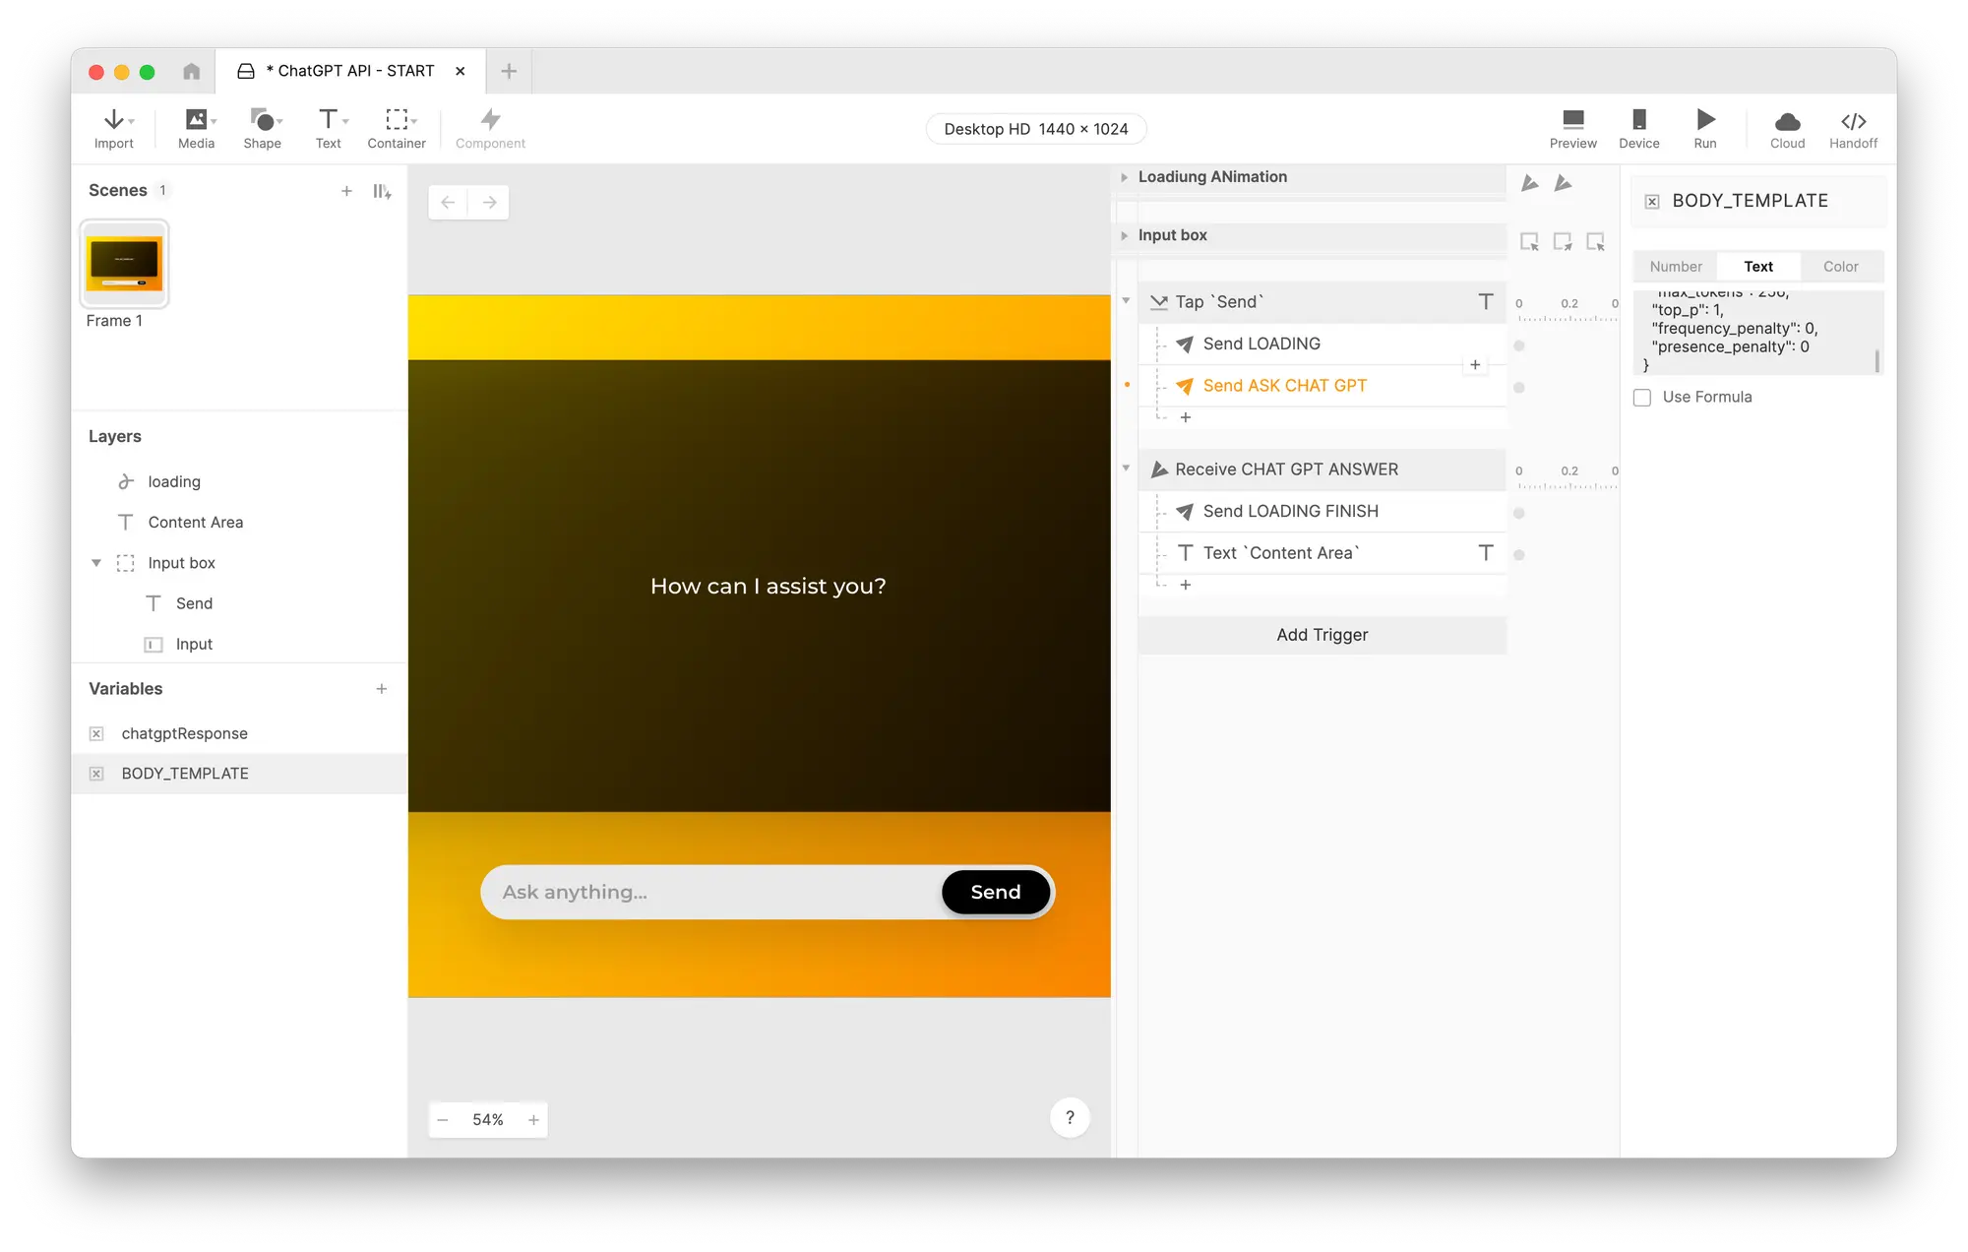
Task: Collapse the Input box layer group
Action: [x=96, y=563]
